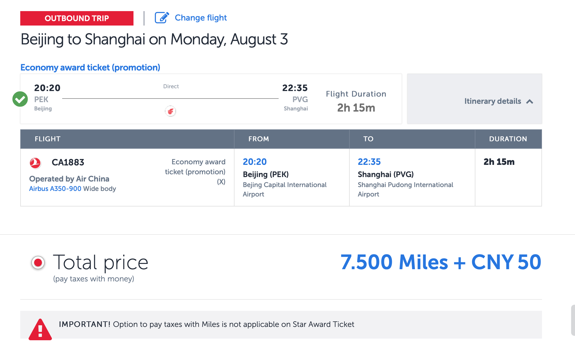Image resolution: width=575 pixels, height=363 pixels.
Task: Select the Total price radio button
Action: pyautogui.click(x=38, y=262)
